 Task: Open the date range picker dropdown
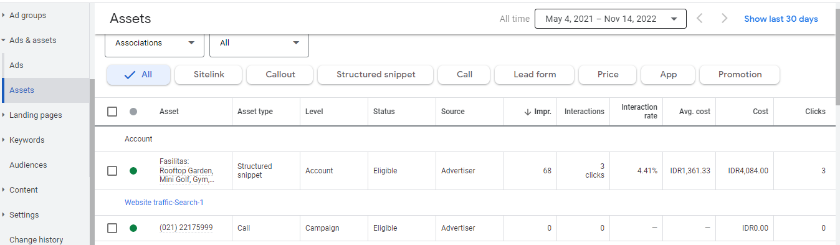[x=611, y=19]
